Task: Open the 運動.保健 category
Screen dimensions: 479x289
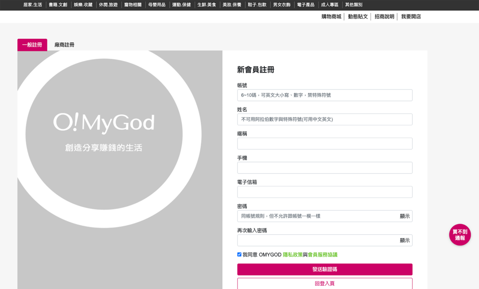Action: (181, 5)
